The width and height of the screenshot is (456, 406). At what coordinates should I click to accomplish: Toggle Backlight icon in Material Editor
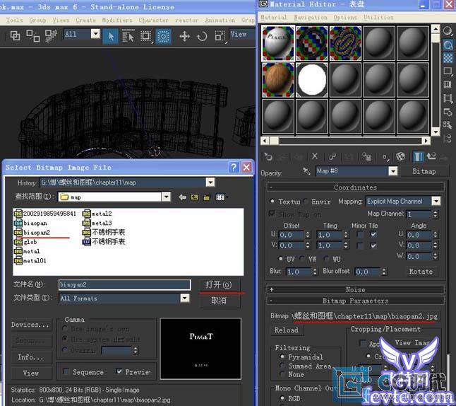coord(448,45)
